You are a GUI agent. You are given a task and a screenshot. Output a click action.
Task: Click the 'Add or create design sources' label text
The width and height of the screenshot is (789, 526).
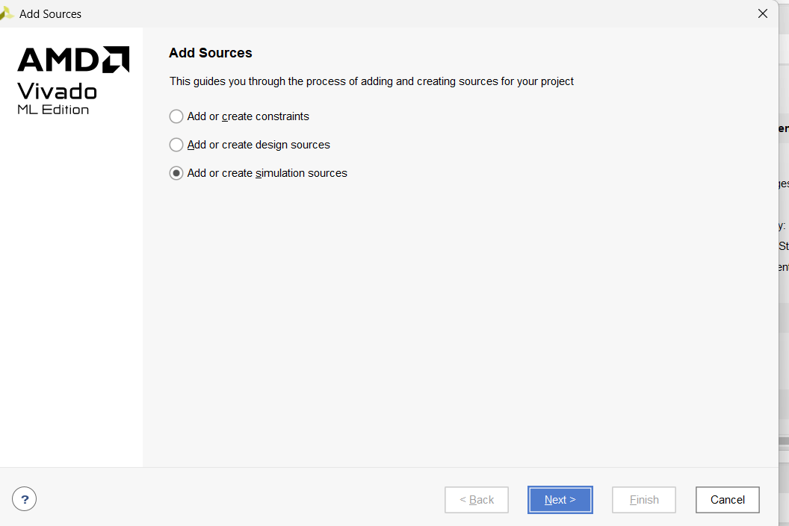(x=259, y=145)
